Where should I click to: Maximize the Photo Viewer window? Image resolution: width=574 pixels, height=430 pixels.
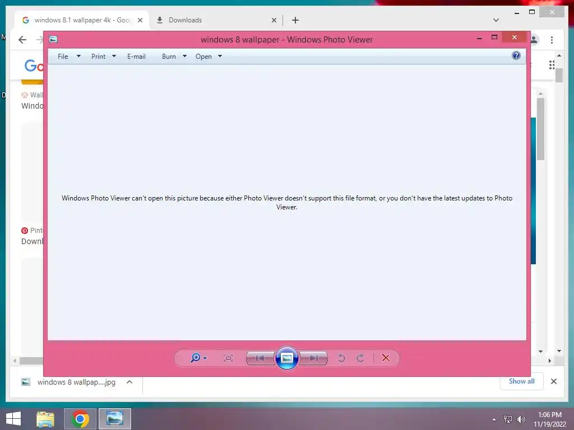pyautogui.click(x=494, y=38)
